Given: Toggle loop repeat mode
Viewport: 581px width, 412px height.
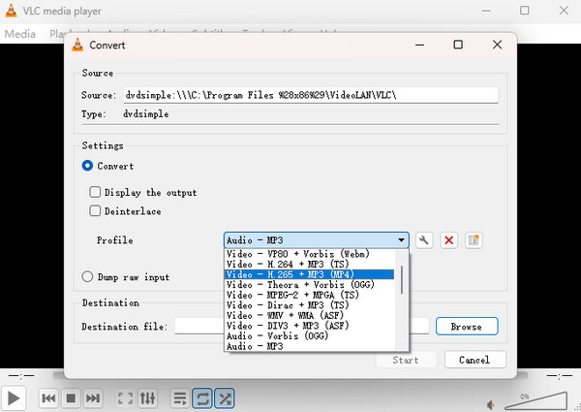Looking at the screenshot, I should [x=202, y=398].
